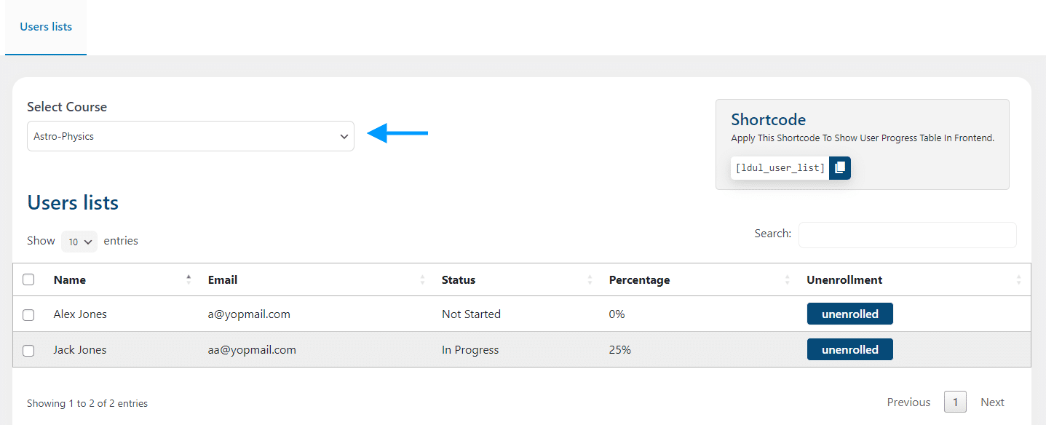Check the box for Alex Jones

pyautogui.click(x=28, y=315)
